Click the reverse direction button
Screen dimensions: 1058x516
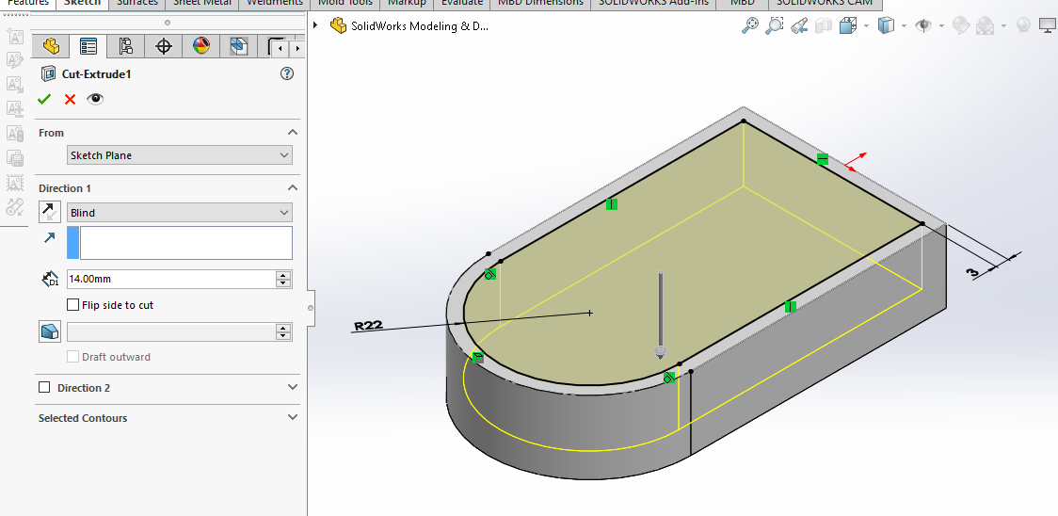[x=50, y=212]
